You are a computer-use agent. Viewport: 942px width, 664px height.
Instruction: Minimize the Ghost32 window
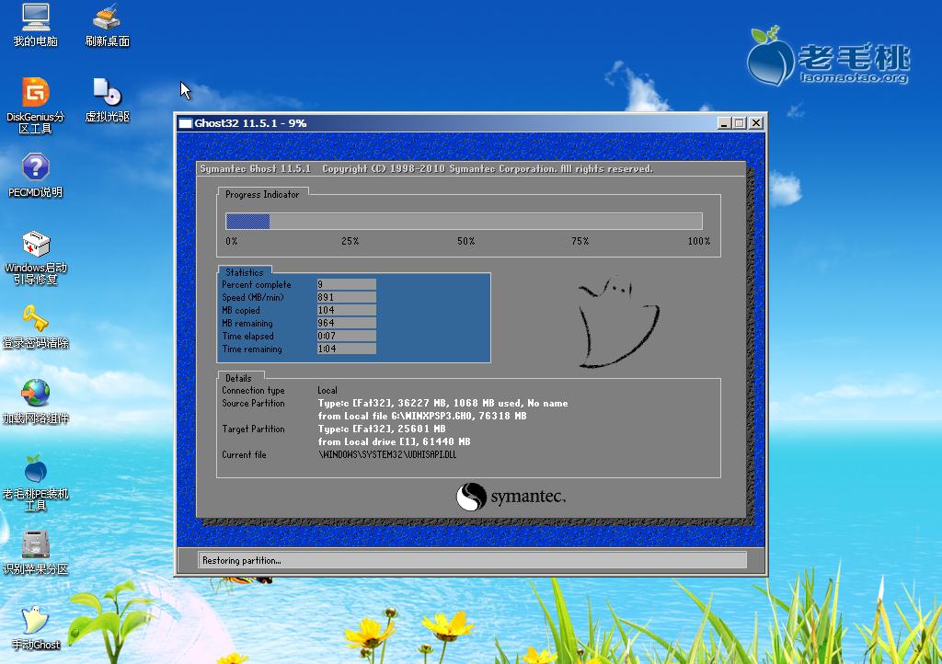(723, 123)
